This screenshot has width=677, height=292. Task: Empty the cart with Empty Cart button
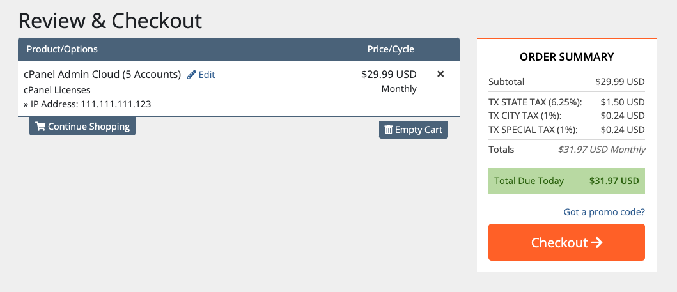[414, 130]
